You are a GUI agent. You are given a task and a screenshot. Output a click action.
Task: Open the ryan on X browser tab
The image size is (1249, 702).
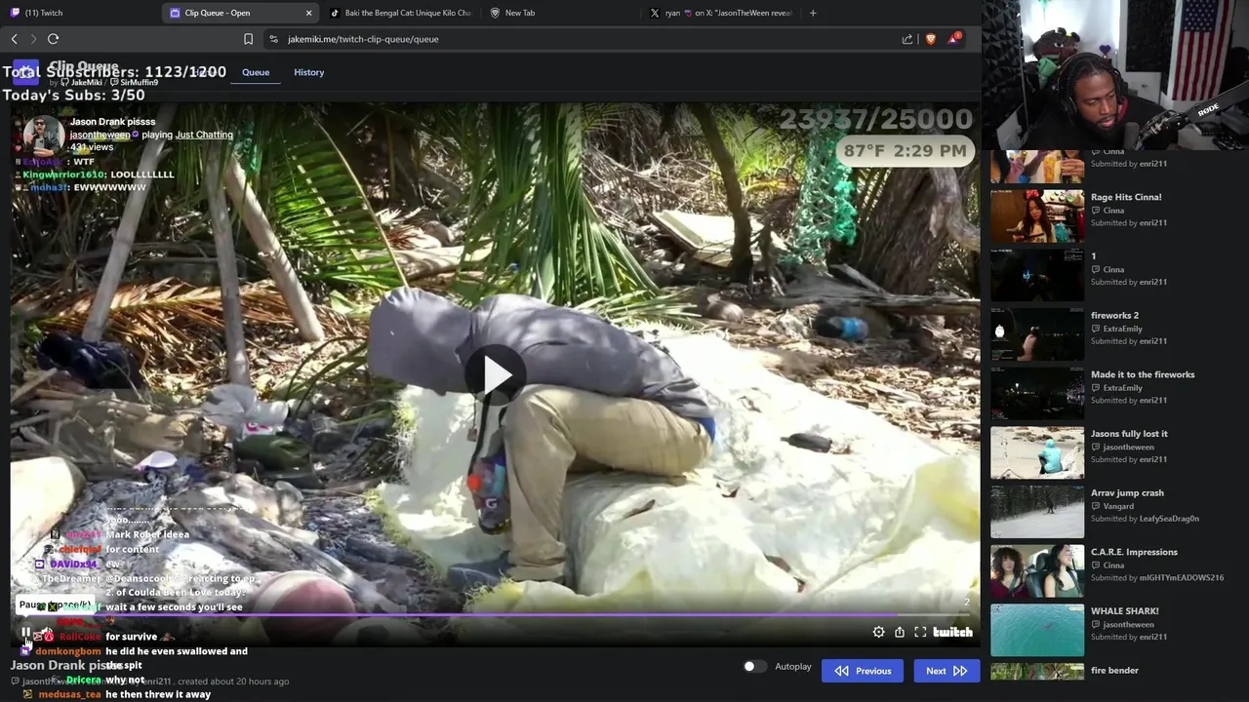(x=722, y=13)
